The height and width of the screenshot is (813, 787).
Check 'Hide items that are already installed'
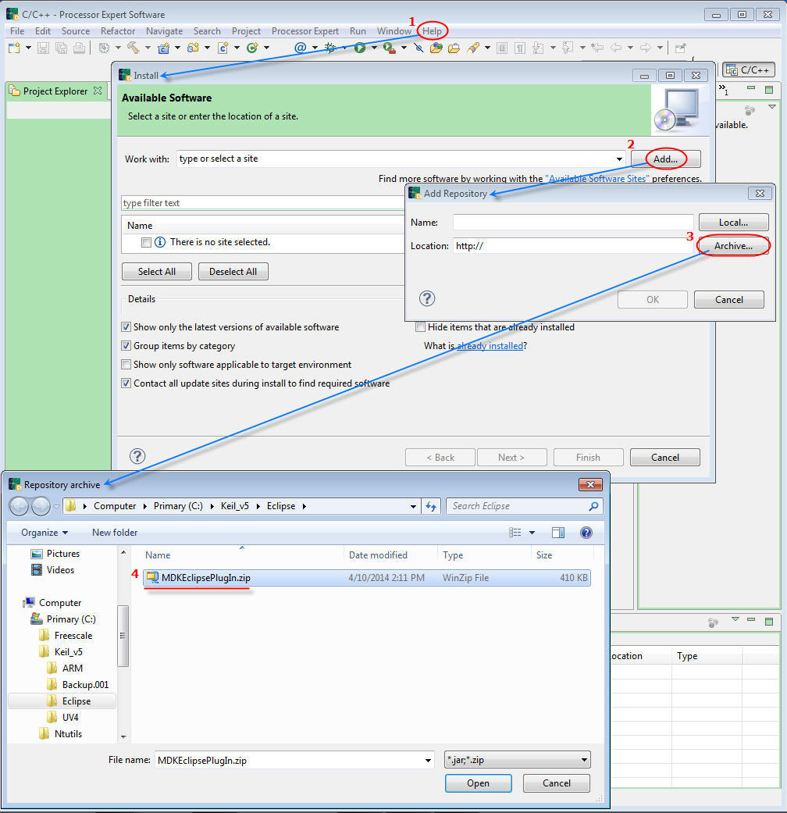[x=421, y=327]
